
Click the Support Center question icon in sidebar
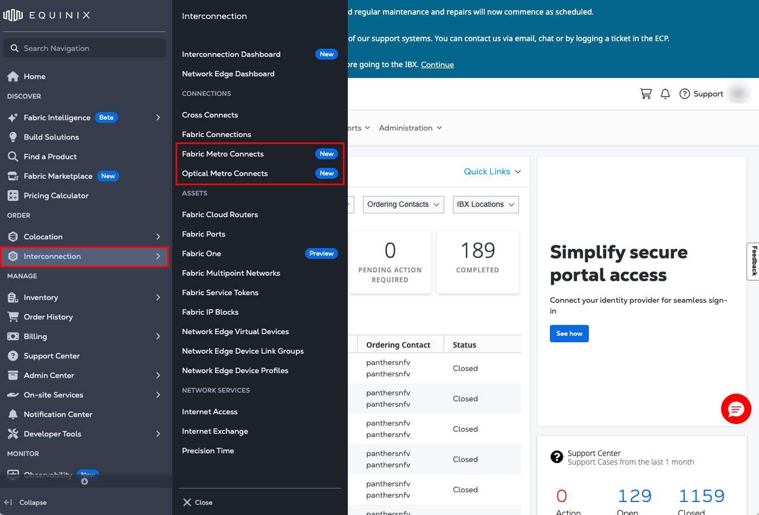click(x=13, y=356)
